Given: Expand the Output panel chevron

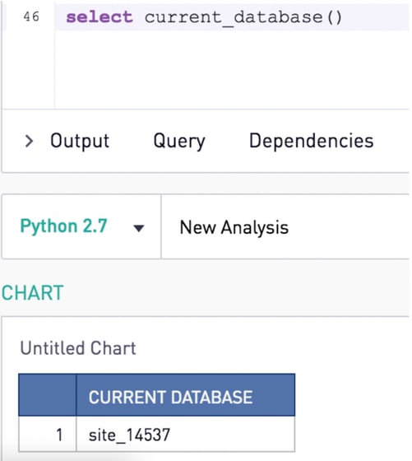Looking at the screenshot, I should pyautogui.click(x=29, y=141).
